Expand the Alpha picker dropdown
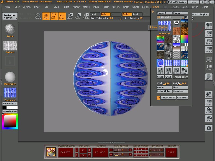This screenshot has width=215, height=161. [x=10, y=47]
